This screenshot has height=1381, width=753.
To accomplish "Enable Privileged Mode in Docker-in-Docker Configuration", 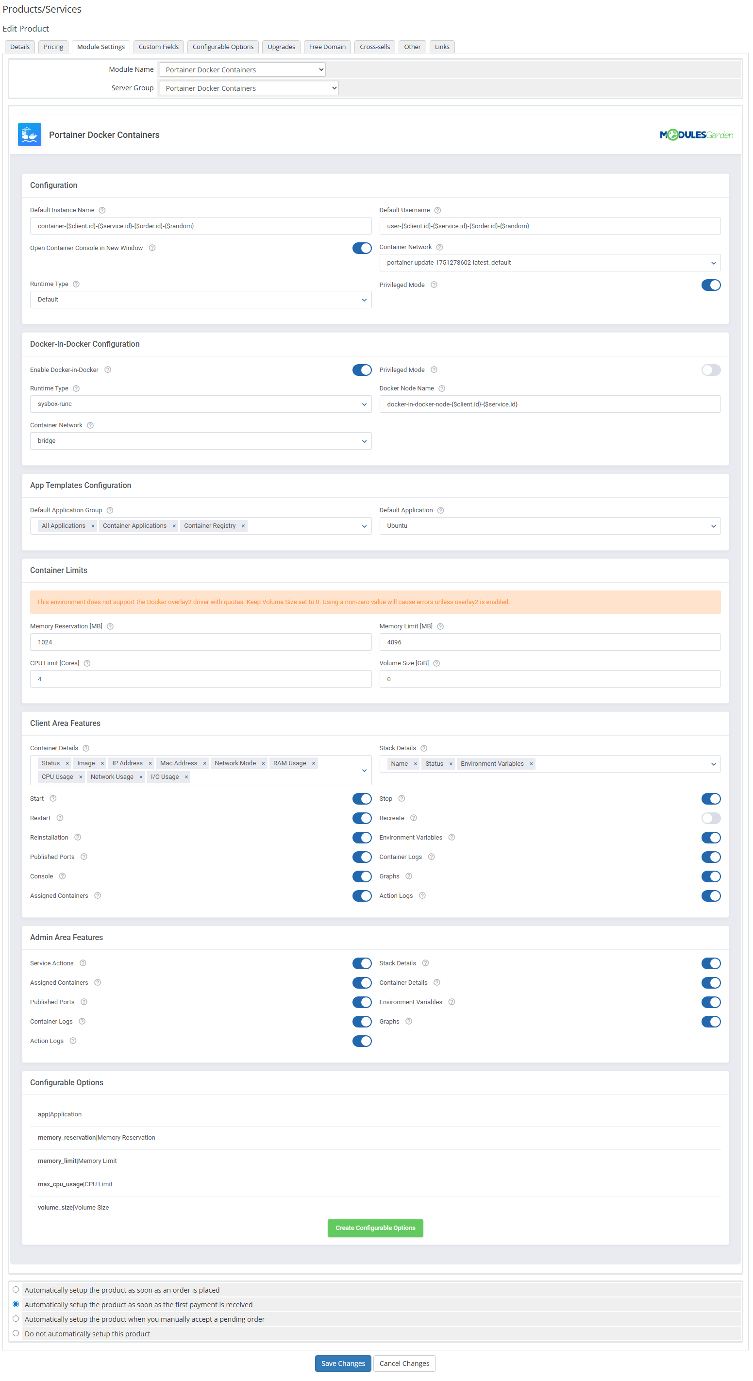I will 711,370.
